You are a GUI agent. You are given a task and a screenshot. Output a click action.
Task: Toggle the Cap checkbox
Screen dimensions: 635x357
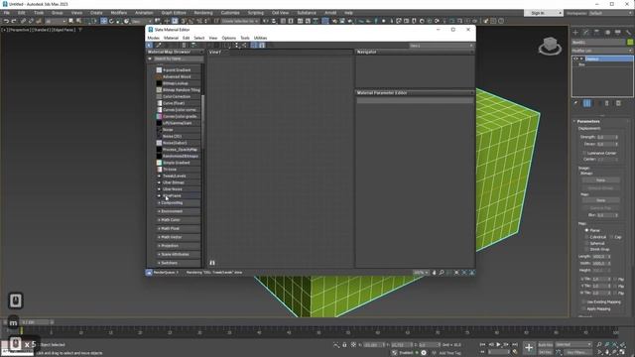click(612, 237)
